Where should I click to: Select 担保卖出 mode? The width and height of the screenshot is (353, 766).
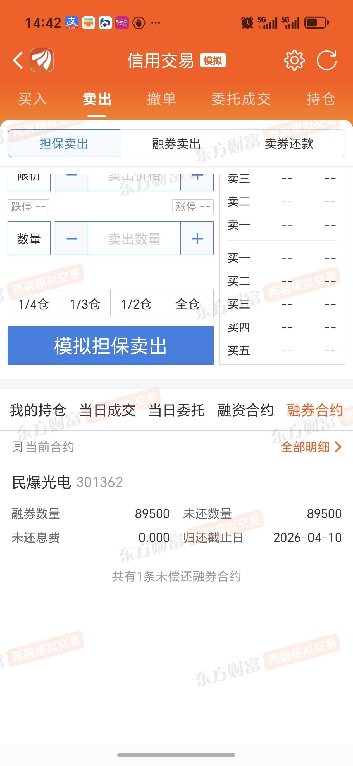pos(64,143)
